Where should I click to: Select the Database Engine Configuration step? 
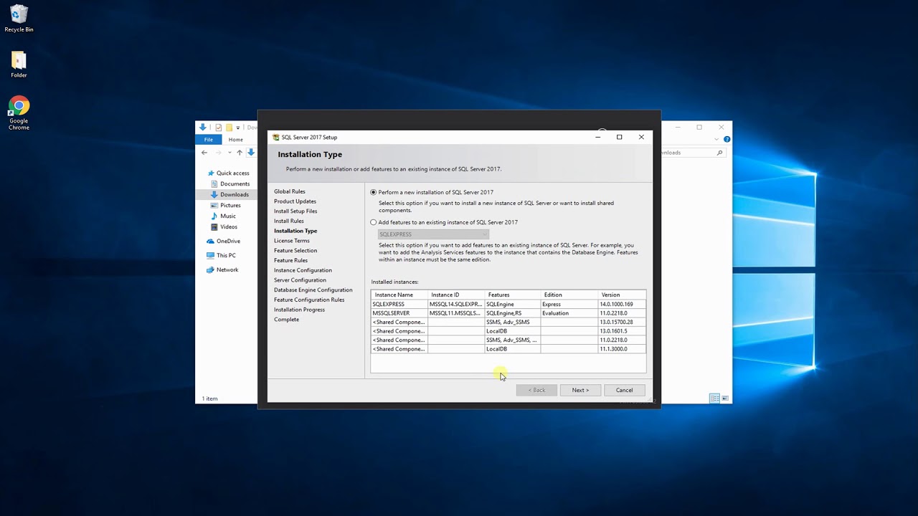(313, 290)
